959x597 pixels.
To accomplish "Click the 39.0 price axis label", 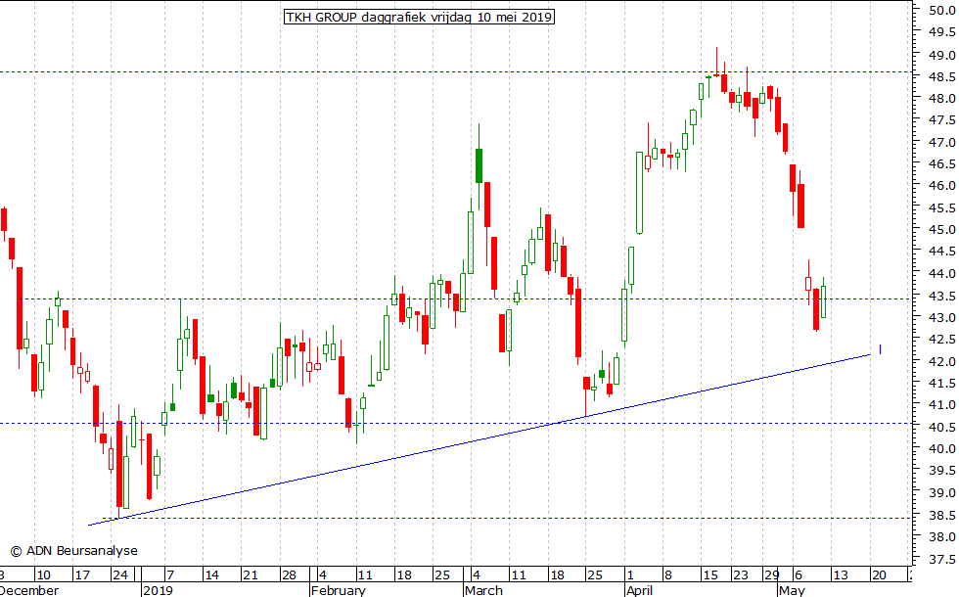I will 941,493.
